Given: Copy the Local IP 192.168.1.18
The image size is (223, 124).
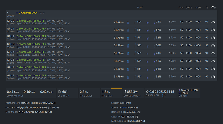Looking at the screenshot, I should point(137,117).
